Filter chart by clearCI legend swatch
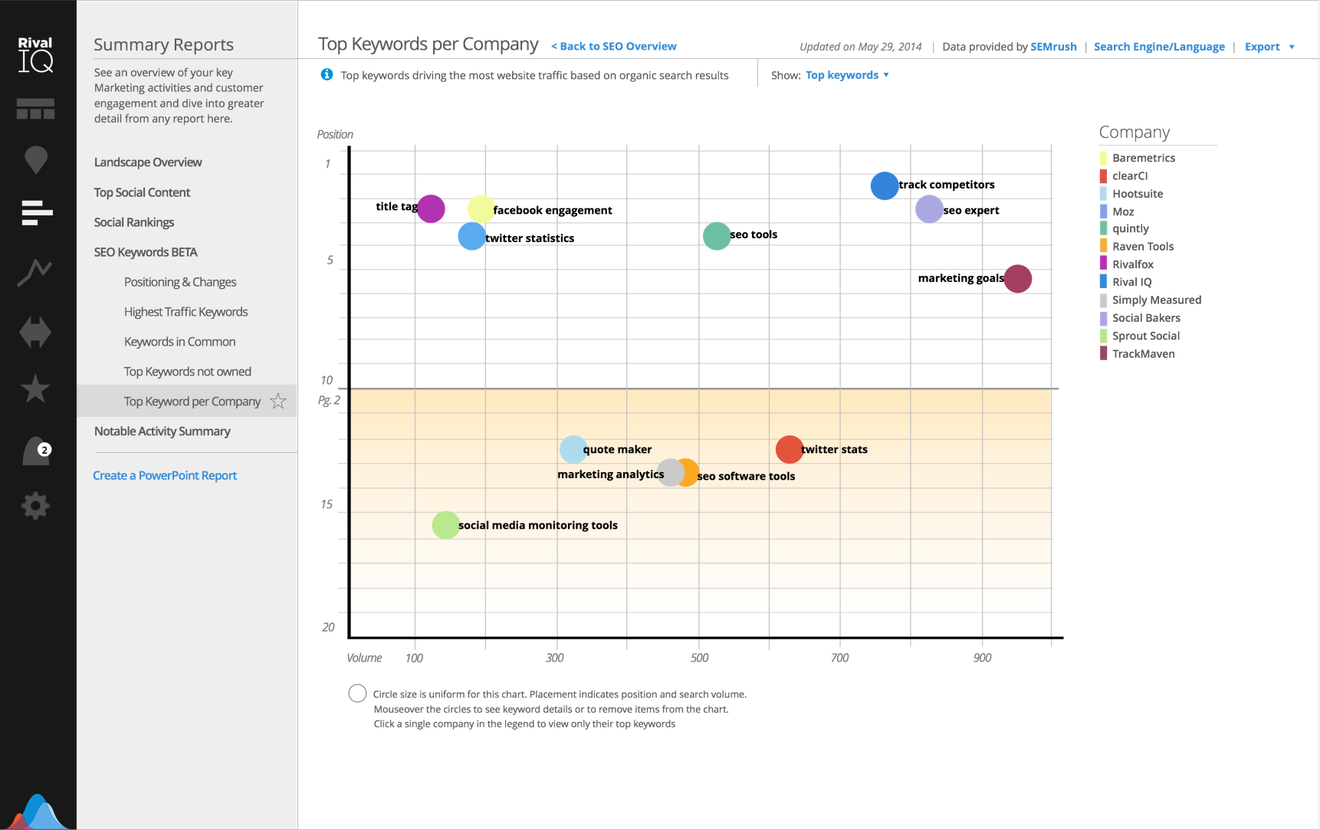The height and width of the screenshot is (830, 1320). tap(1103, 176)
